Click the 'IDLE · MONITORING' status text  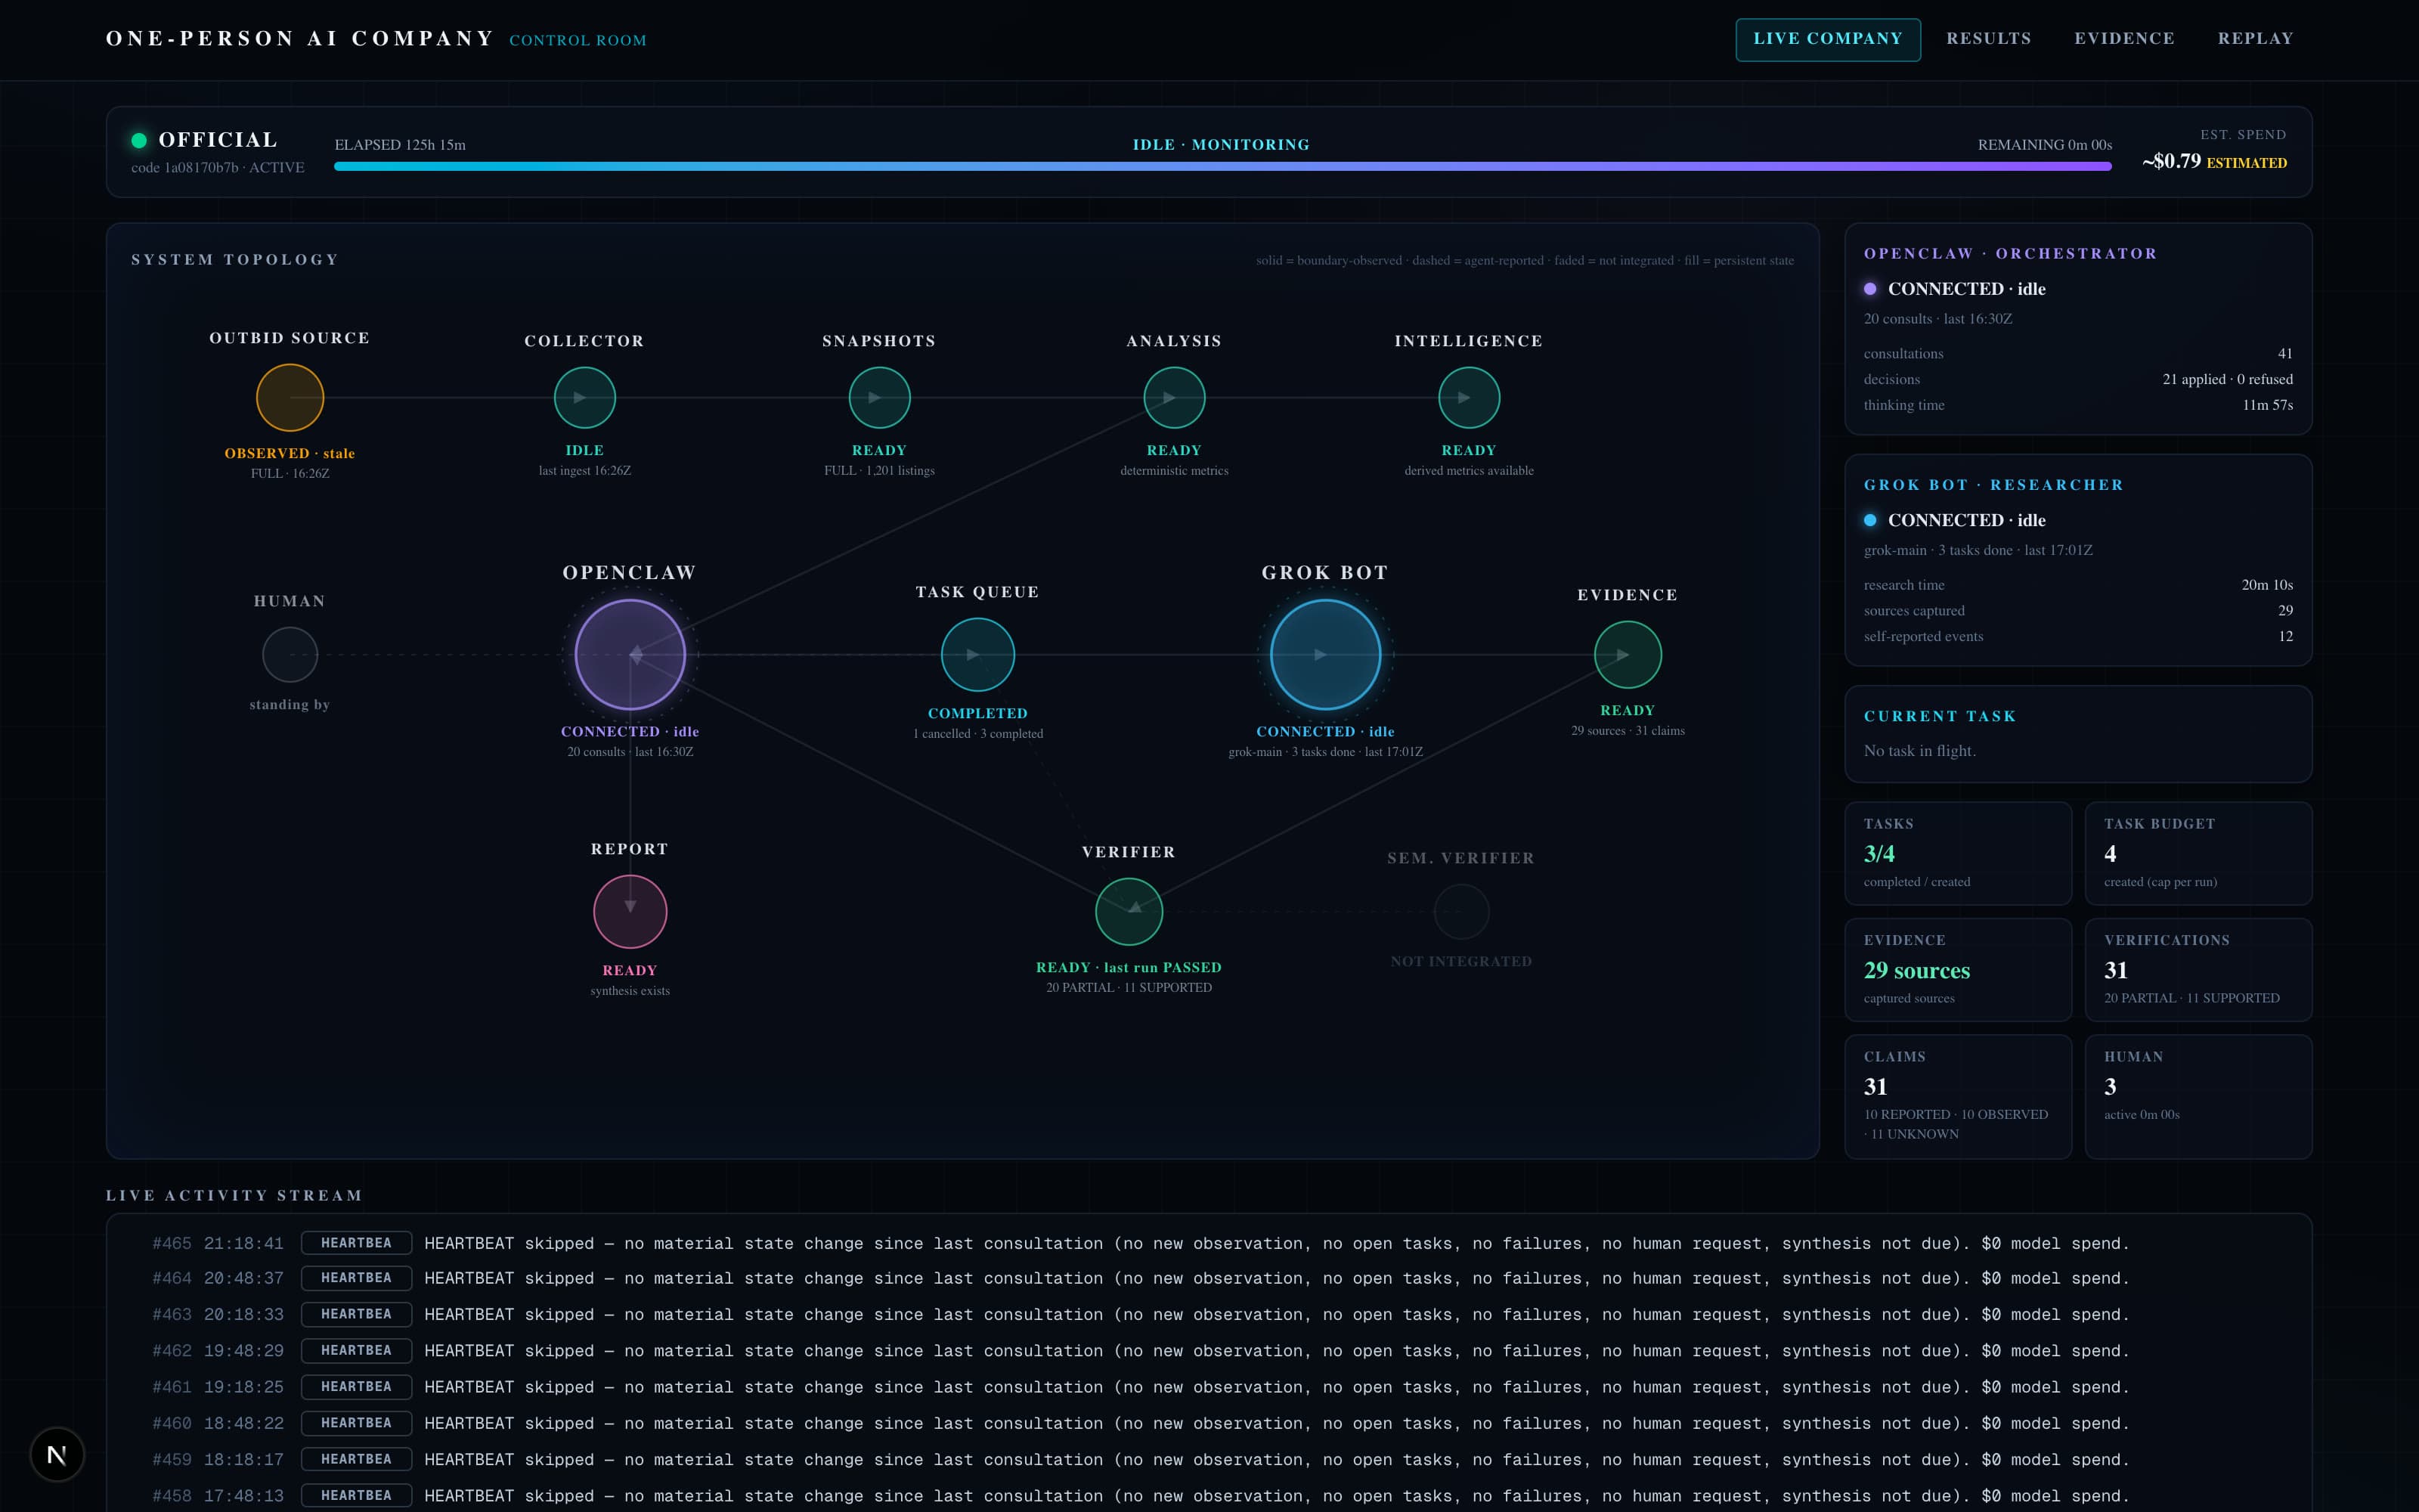point(1221,145)
